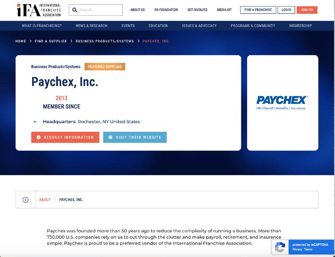The width and height of the screenshot is (335, 257).
Task: Click the Visit Their Website button
Action: point(135,137)
